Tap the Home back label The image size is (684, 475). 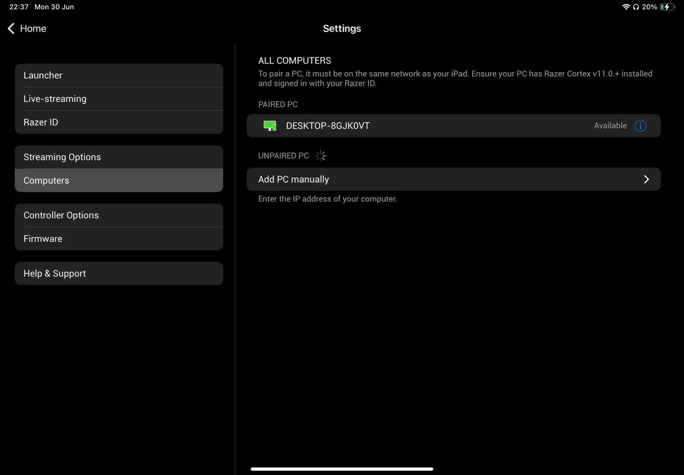tap(33, 29)
